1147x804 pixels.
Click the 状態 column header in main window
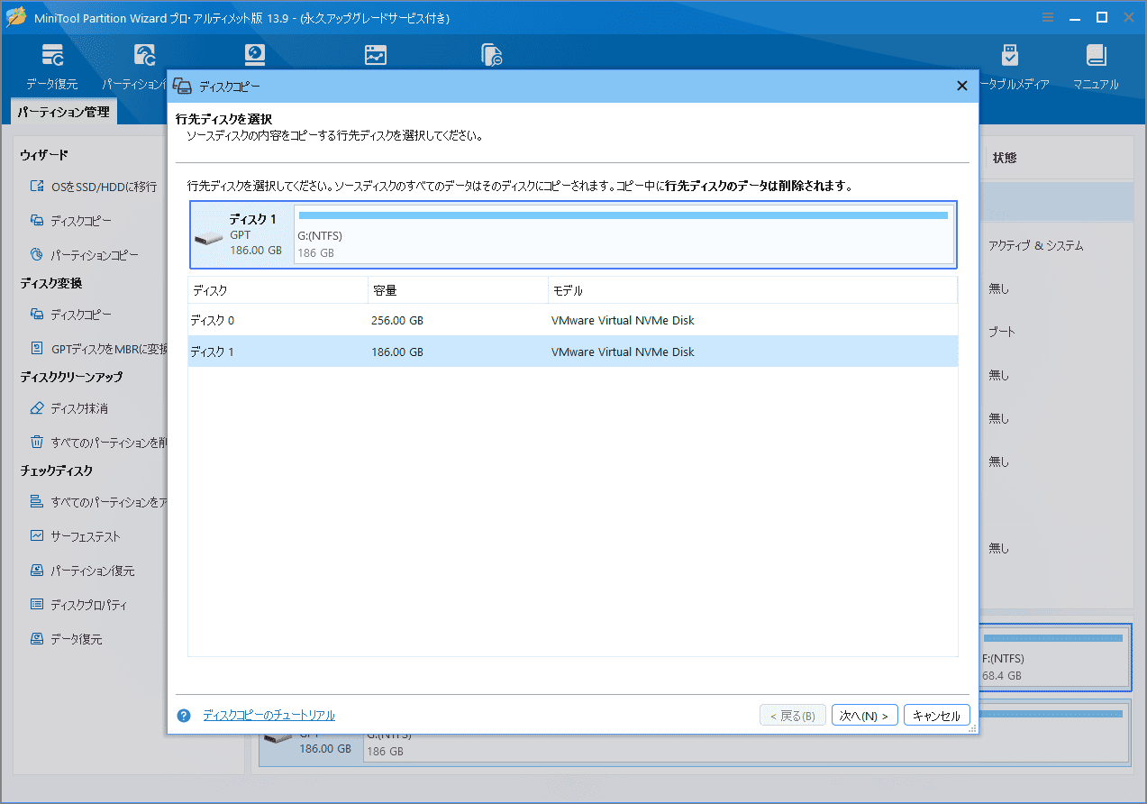[1005, 158]
